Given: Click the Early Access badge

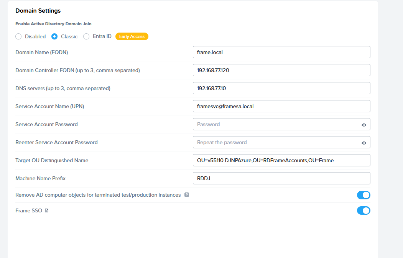Looking at the screenshot, I should (132, 36).
